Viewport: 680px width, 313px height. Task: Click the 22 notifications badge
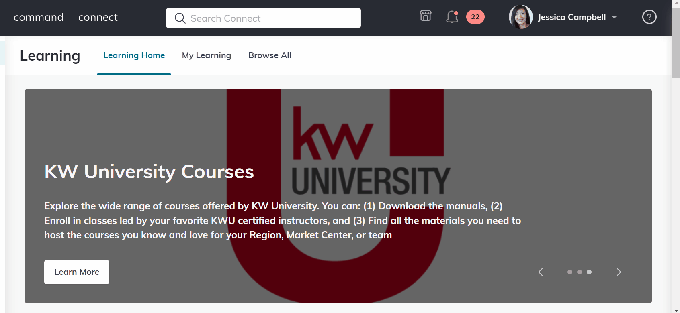pos(475,17)
